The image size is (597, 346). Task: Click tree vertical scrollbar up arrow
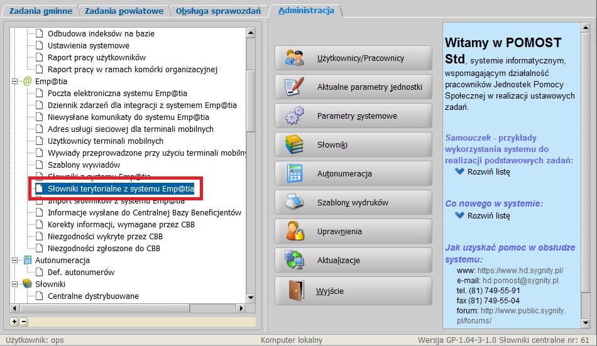click(x=251, y=33)
